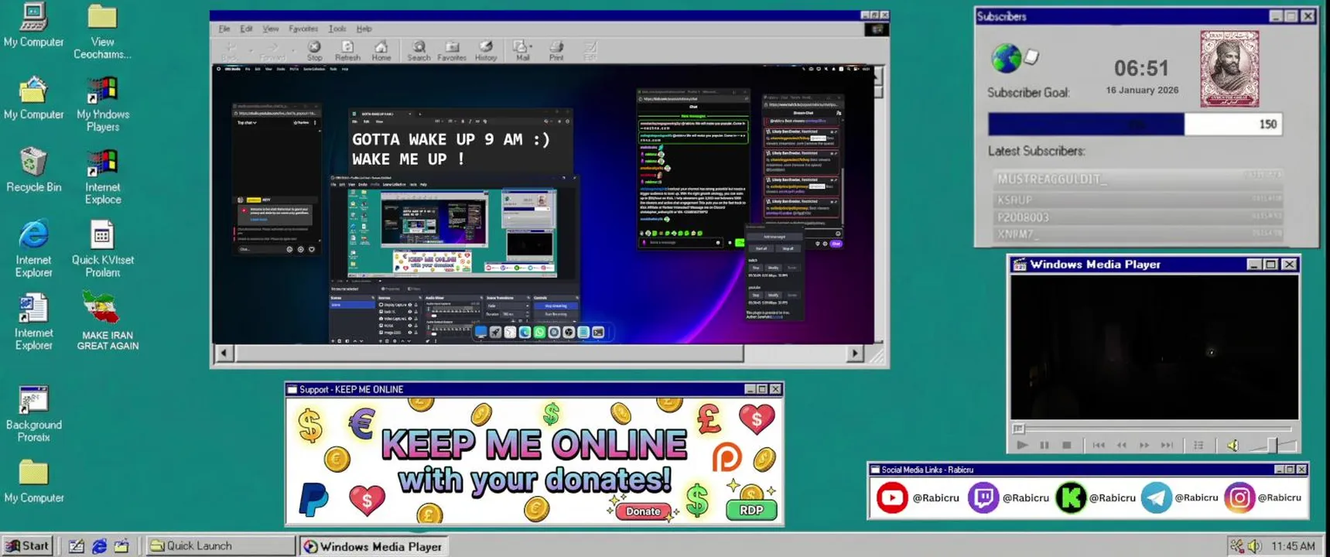Click the Twitch @Rabicru icon

point(983,498)
